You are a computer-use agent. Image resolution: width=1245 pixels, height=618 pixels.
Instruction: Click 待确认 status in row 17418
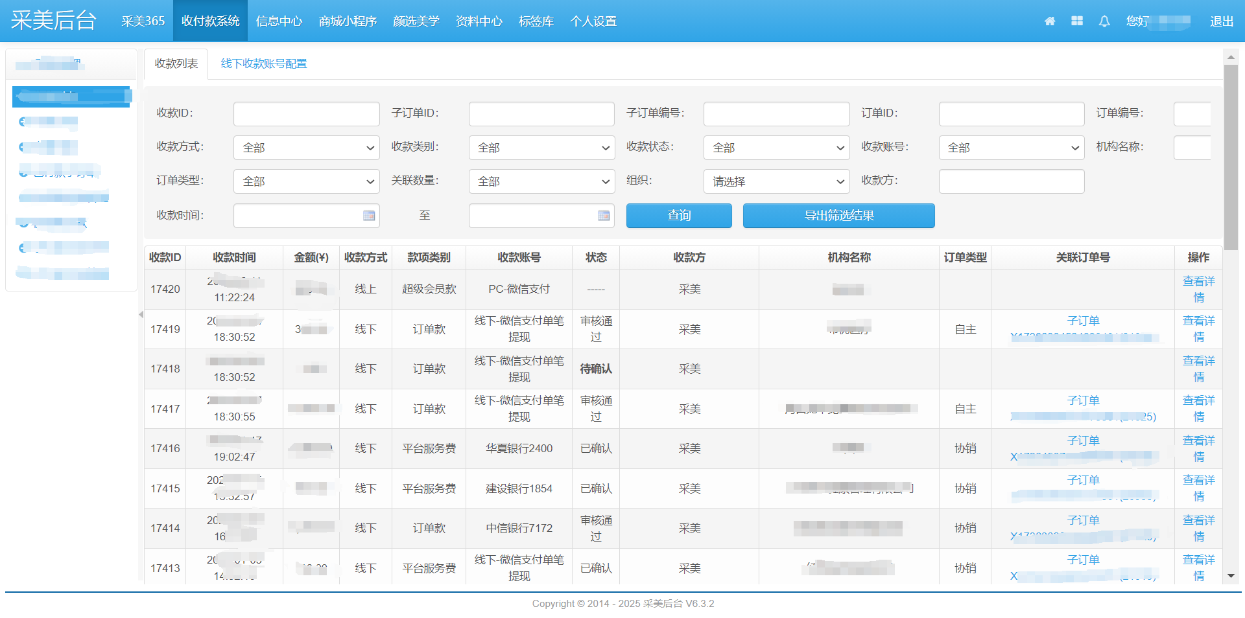click(x=596, y=369)
